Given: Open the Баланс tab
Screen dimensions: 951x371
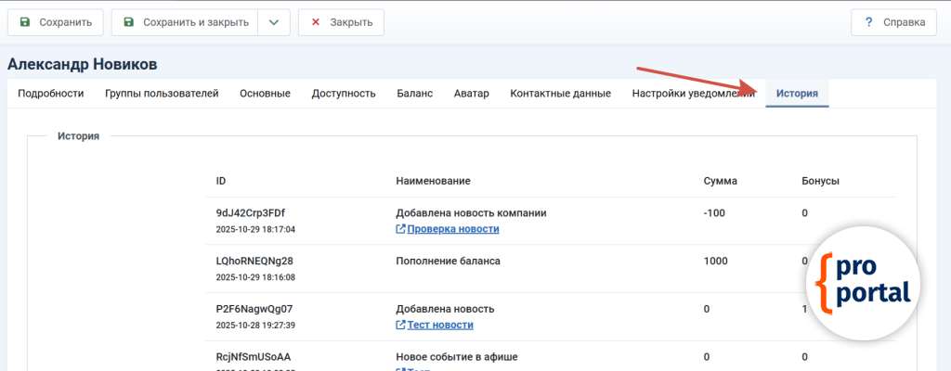Looking at the screenshot, I should click(414, 93).
